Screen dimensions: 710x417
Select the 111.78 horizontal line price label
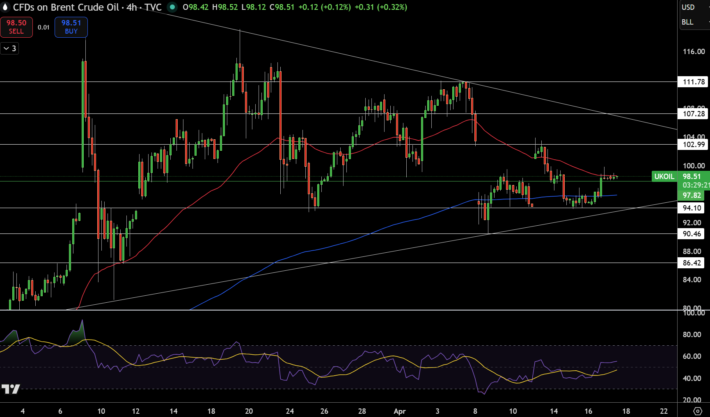click(693, 82)
